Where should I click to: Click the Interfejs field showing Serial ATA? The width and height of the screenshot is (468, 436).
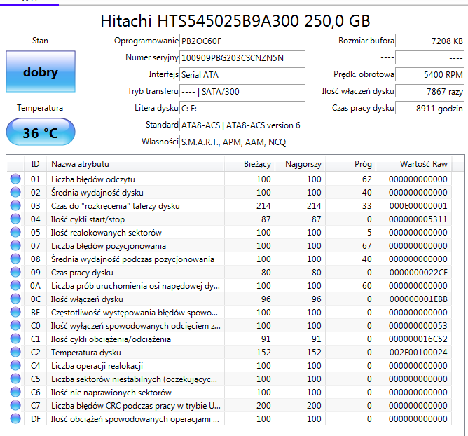(x=242, y=75)
